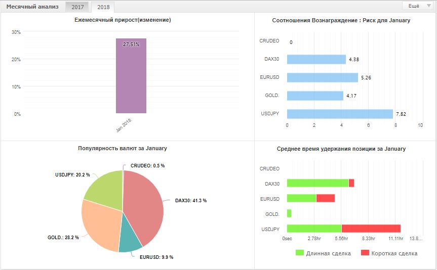Click the dropdown arrow beside Ещё

(x=428, y=6)
